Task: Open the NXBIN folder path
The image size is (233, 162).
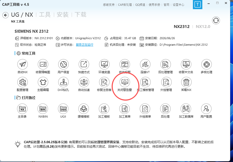Action: click(x=43, y=109)
